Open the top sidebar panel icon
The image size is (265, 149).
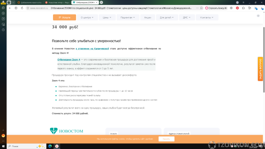pos(3,8)
